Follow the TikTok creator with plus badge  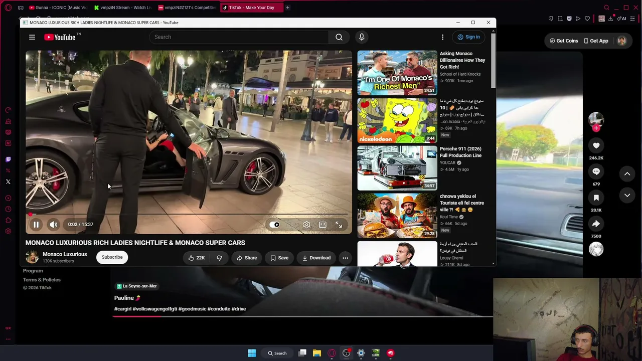(x=596, y=128)
